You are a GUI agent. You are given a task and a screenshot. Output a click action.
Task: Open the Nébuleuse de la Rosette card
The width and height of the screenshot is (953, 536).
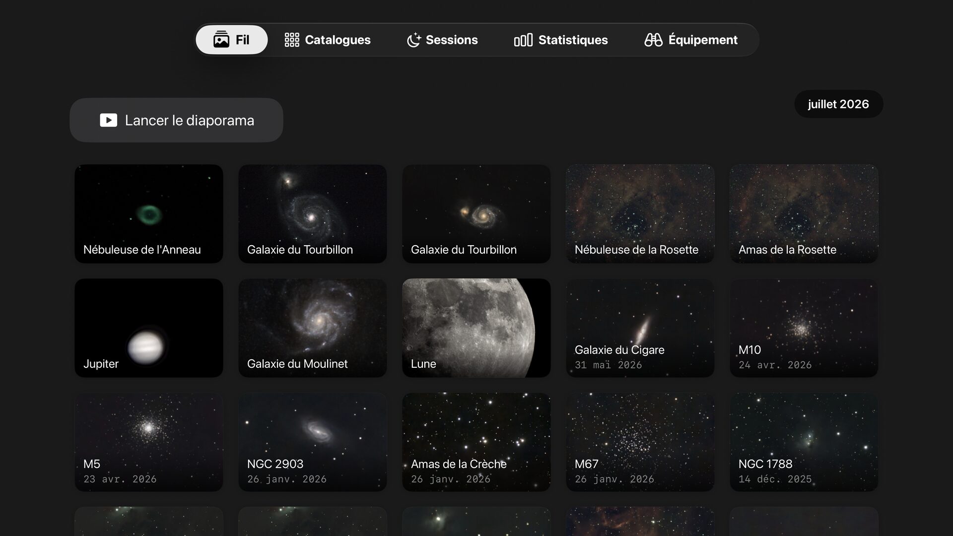click(x=640, y=214)
